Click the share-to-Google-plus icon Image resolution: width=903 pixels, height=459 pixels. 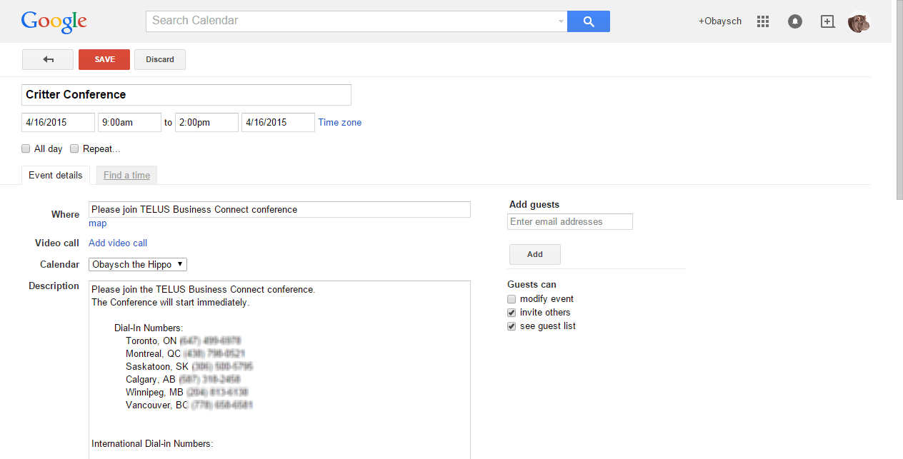tap(827, 21)
